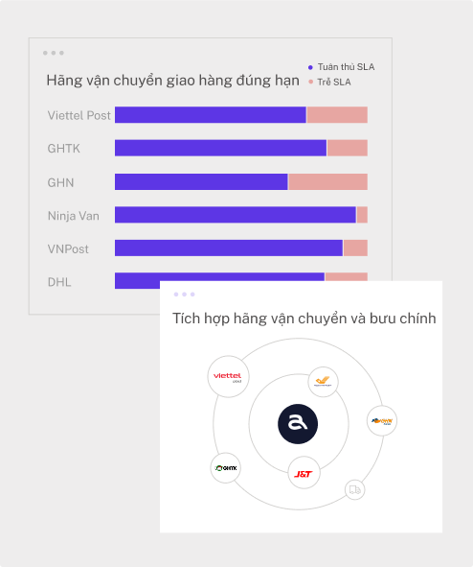Image resolution: width=473 pixels, height=567 pixels.
Task: Click the central dark hub logo
Action: click(298, 424)
